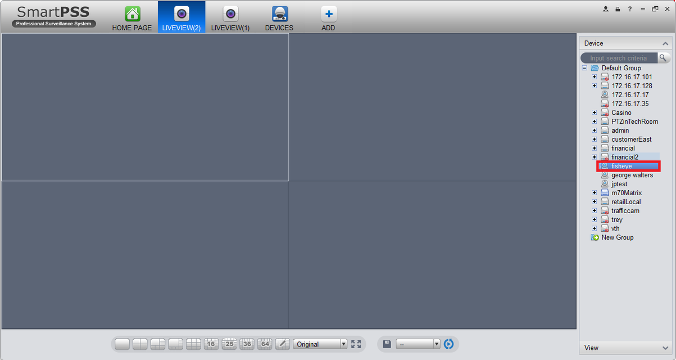Viewport: 676px width, 360px height.
Task: Select the trafficcam device label
Action: coord(625,211)
